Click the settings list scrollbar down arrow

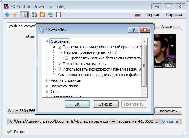(x=144, y=94)
